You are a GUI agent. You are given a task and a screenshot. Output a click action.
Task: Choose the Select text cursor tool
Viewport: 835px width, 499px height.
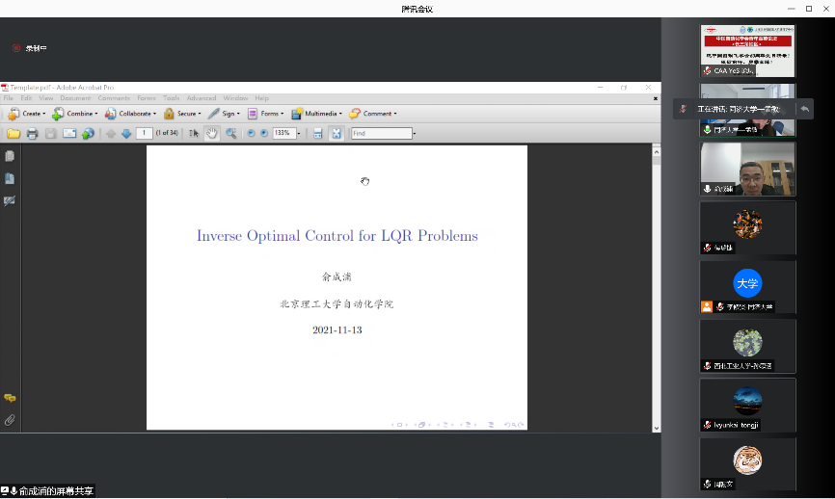point(194,133)
